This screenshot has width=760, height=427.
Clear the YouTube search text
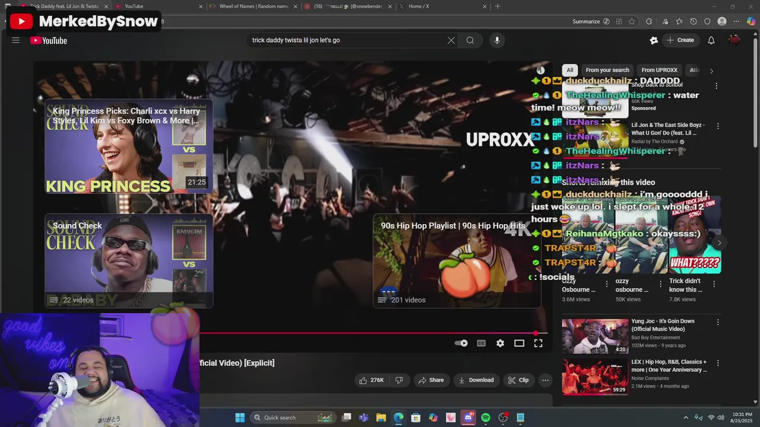pyautogui.click(x=451, y=40)
